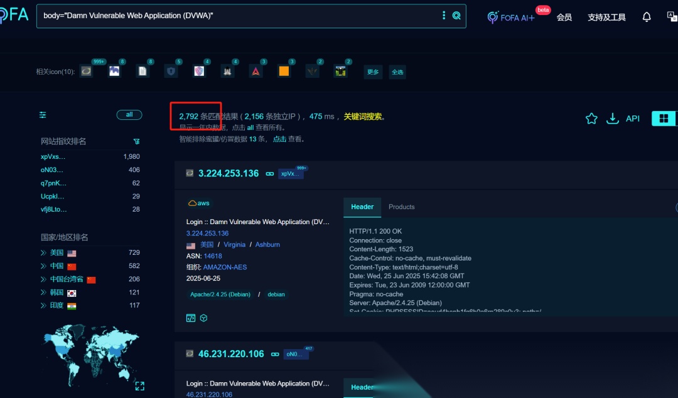Click the aws cloud tag

point(199,203)
